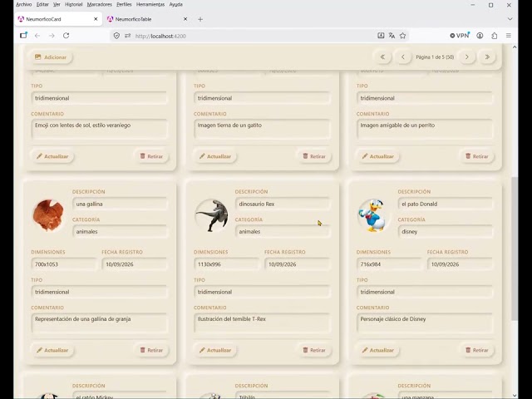Focus comment 'Ilustración del temible T-Rex'
The height and width of the screenshot is (399, 532).
(263, 323)
